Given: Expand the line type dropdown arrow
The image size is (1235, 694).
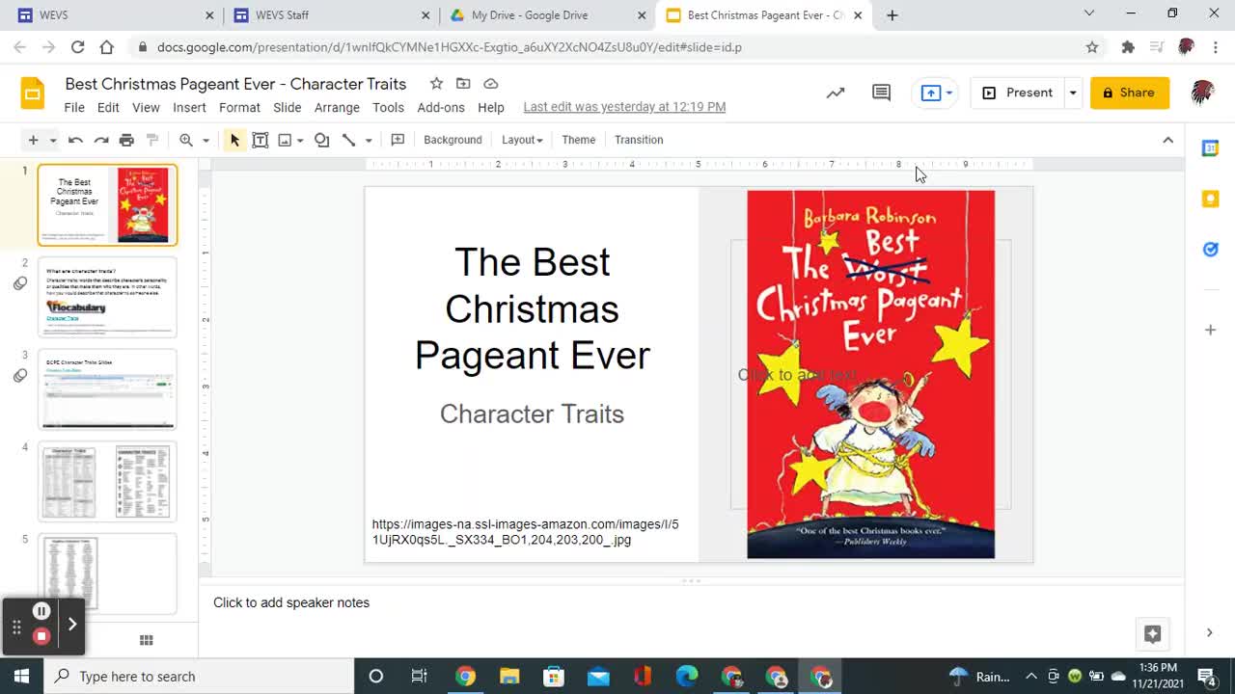Looking at the screenshot, I should click(369, 141).
